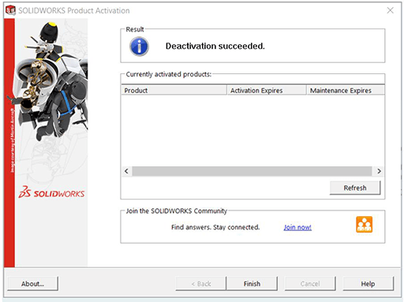The height and width of the screenshot is (302, 404).
Task: Sort by Activation Expires column header
Action: pyautogui.click(x=267, y=90)
